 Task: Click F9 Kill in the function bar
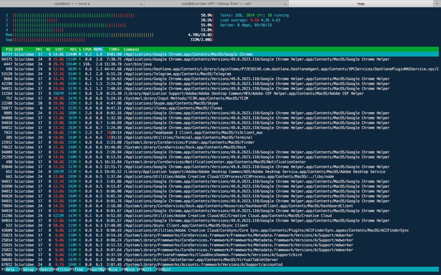pyautogui.click(x=146, y=269)
